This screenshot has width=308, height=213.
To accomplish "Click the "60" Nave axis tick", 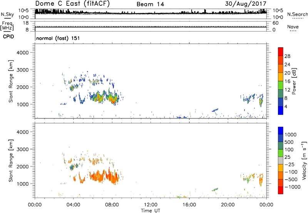I will click(x=275, y=23).
